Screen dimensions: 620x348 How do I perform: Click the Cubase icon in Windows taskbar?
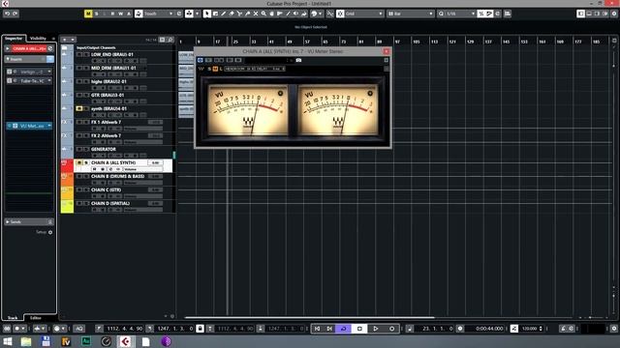(126, 341)
